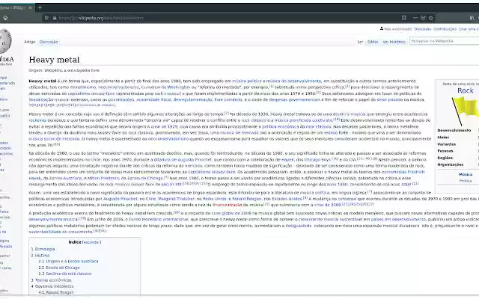Go to contents entry 4 Governos metaleiros
The width and height of the screenshot is (479, 299).
point(52,286)
